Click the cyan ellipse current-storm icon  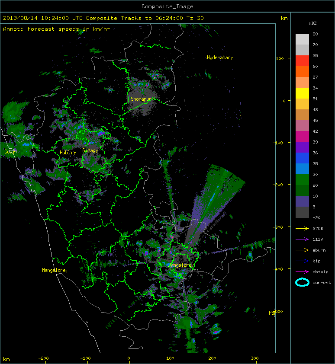[x=302, y=282]
